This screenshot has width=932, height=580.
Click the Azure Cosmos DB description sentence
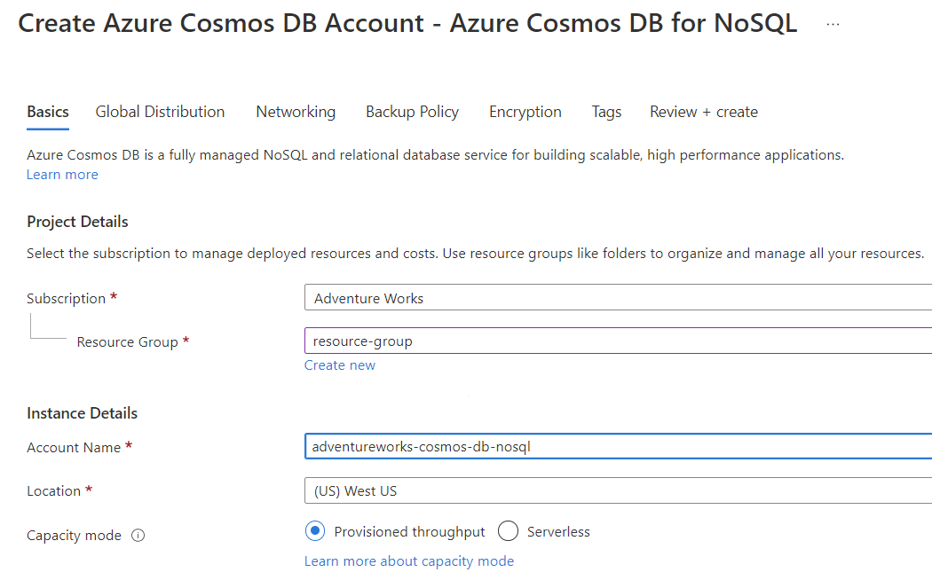click(x=435, y=155)
